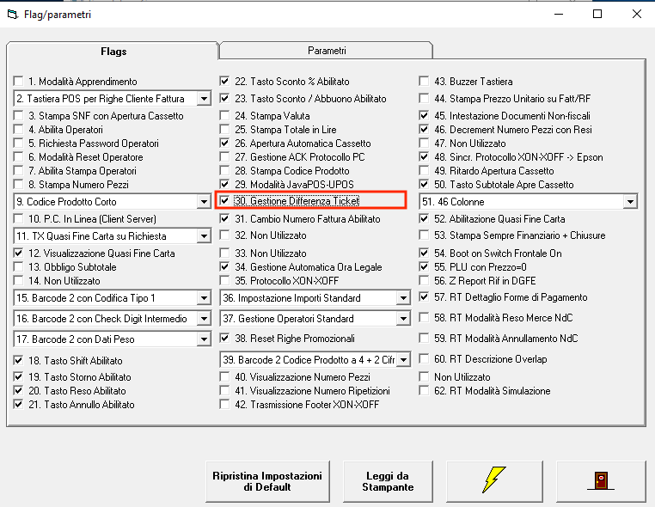Uncheck 57. RT Dettaglio Forme di Pagamento
This screenshot has height=507, width=655.
pyautogui.click(x=424, y=297)
